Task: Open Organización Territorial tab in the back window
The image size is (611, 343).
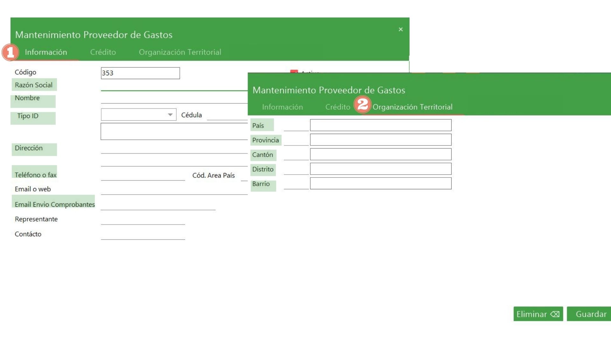Action: coord(180,52)
